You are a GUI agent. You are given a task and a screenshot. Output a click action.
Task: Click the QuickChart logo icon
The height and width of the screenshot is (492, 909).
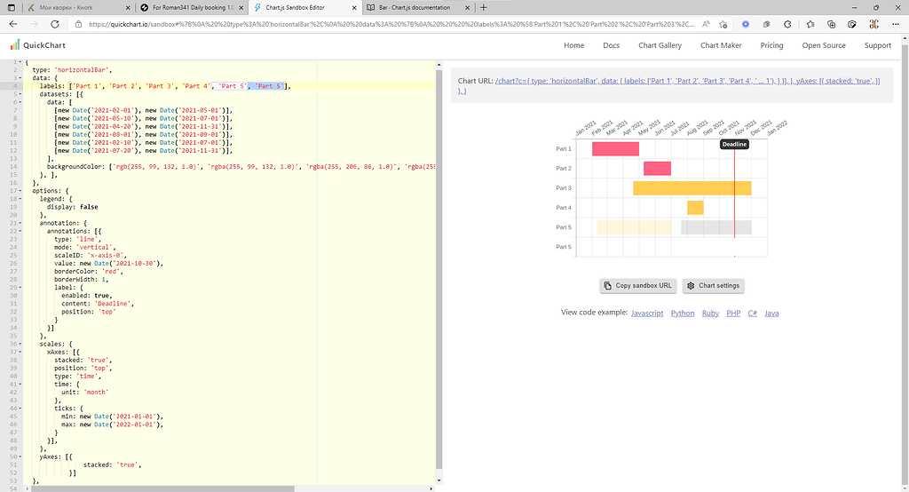tap(15, 45)
